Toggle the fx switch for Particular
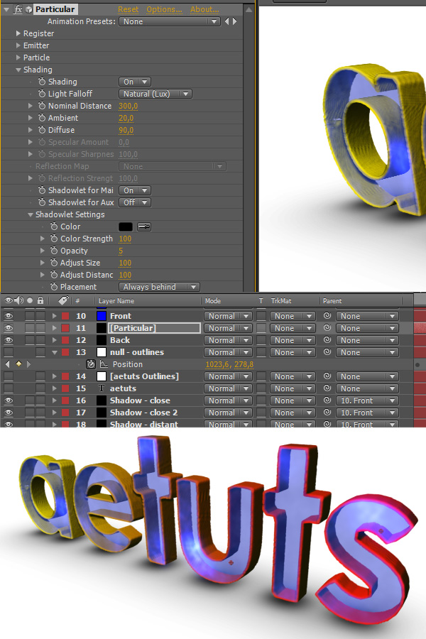The height and width of the screenshot is (639, 426). [x=18, y=9]
